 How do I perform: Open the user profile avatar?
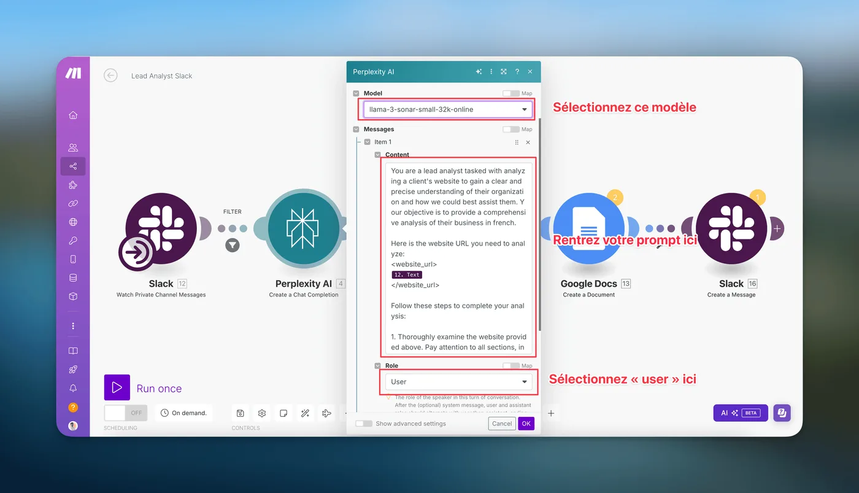(73, 425)
